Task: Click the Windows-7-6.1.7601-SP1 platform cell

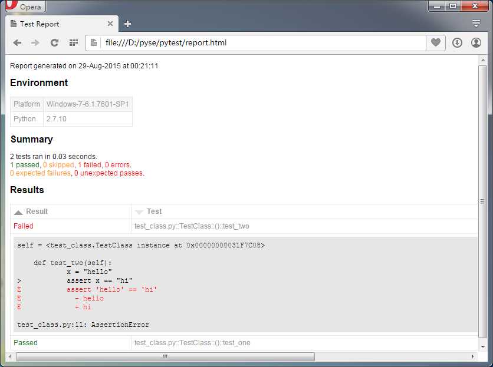Action: tap(88, 104)
